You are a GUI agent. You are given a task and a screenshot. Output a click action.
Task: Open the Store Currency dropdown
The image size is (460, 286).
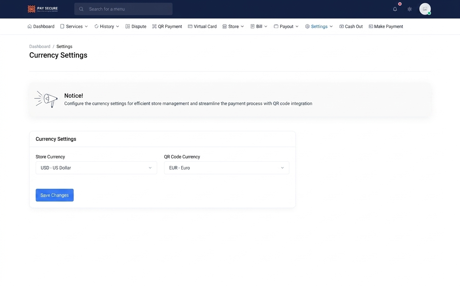pyautogui.click(x=96, y=168)
